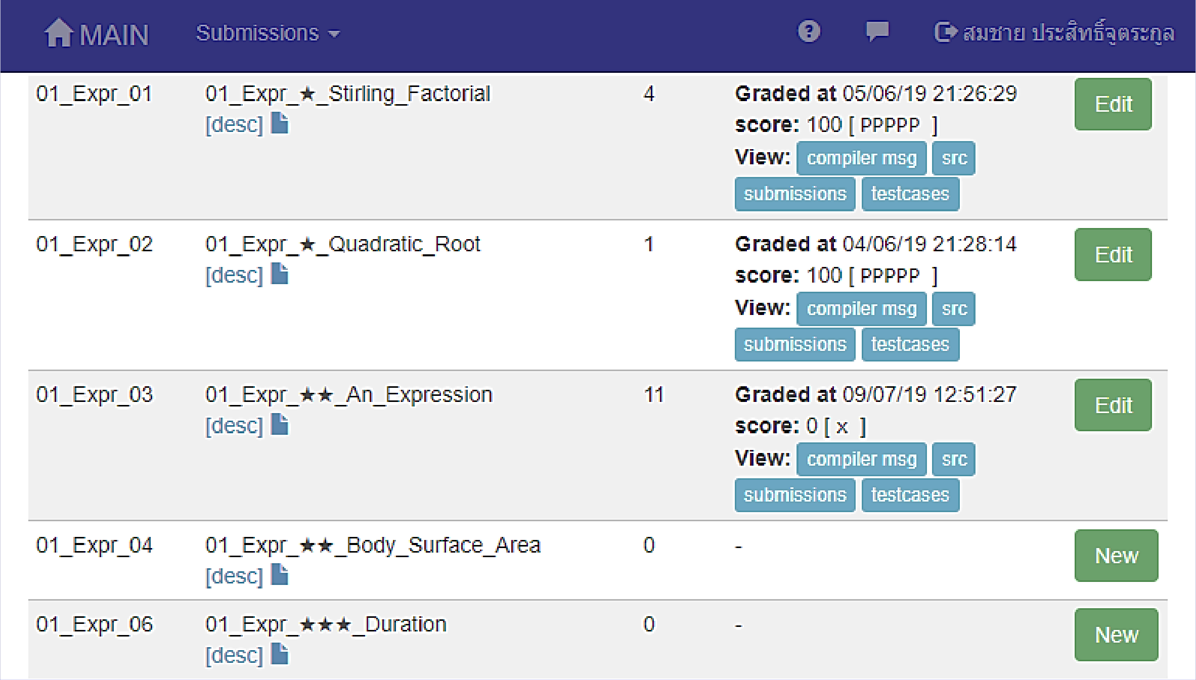1196x680 pixels.
Task: Open the Body_Surface_Area description file icon
Action: pos(280,575)
